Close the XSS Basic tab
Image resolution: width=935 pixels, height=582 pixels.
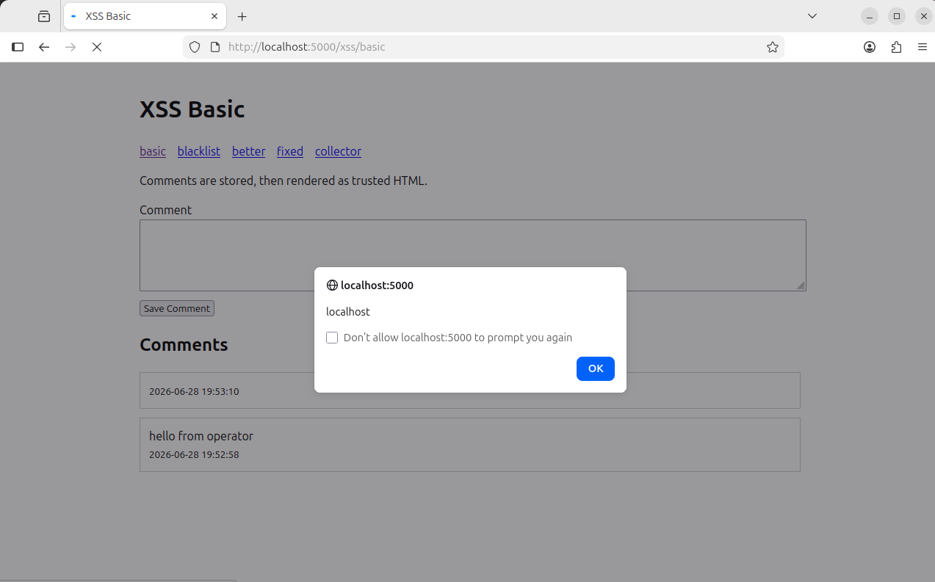[x=214, y=16]
